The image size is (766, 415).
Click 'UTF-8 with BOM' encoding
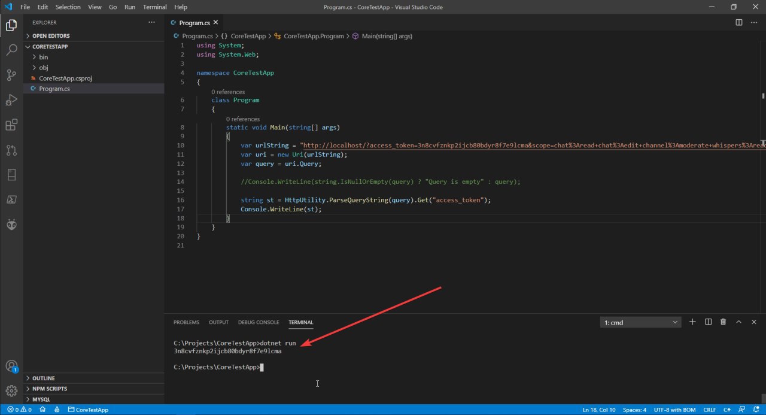tap(674, 410)
